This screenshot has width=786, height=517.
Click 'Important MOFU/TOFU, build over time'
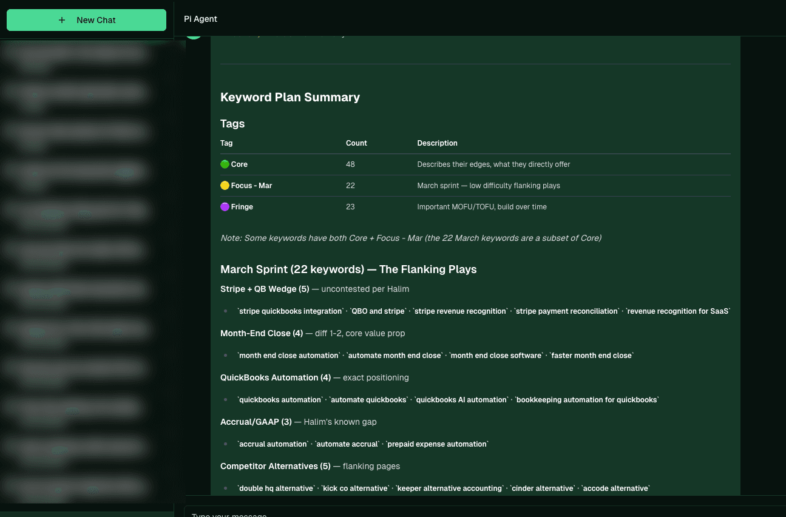point(482,207)
